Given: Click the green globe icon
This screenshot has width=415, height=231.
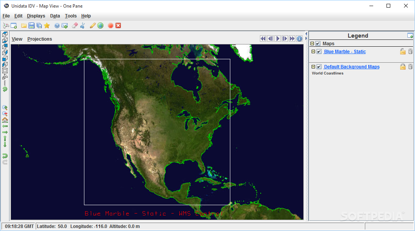Looking at the screenshot, I should click(x=100, y=26).
